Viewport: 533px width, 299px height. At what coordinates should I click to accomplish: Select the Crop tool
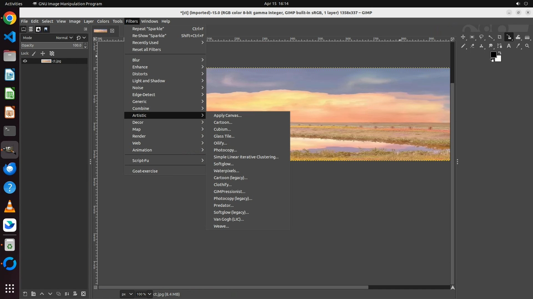pos(500,37)
